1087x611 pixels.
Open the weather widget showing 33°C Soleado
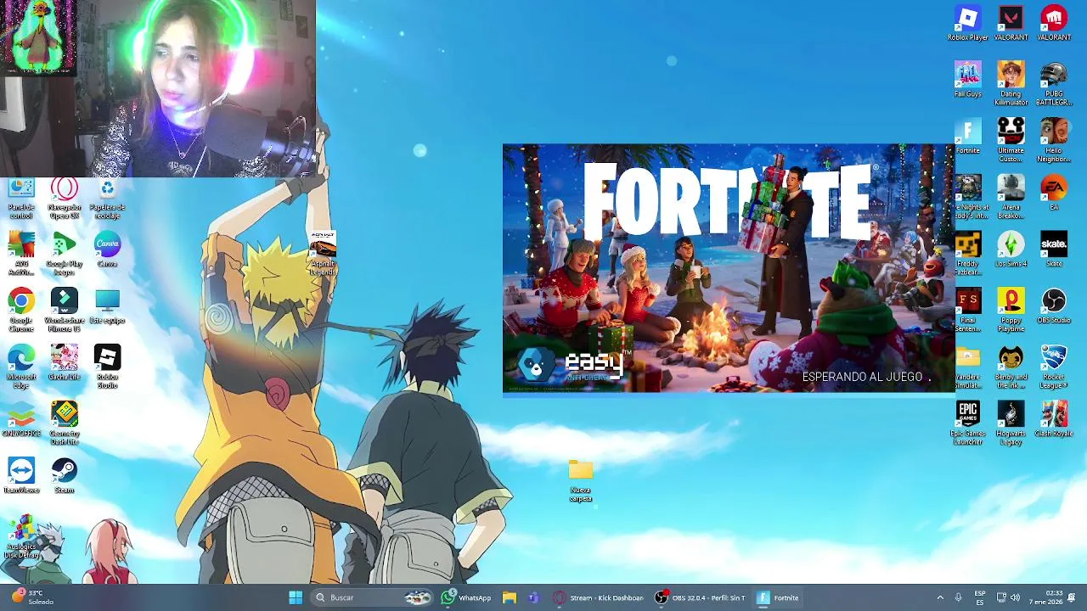(x=32, y=597)
